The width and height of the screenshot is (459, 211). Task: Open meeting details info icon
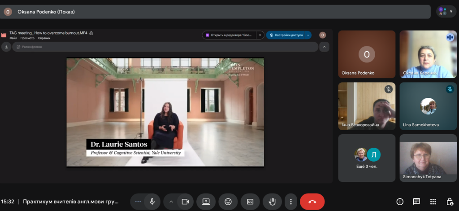(x=400, y=202)
